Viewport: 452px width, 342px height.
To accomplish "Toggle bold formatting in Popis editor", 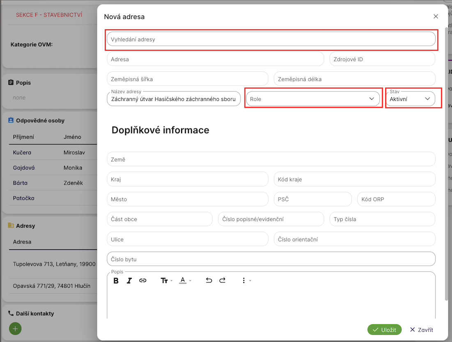I will (116, 280).
